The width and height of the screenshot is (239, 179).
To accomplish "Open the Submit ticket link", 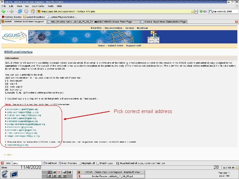I will coord(116,45).
